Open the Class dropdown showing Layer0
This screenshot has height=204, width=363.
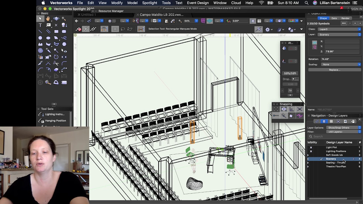click(x=339, y=29)
